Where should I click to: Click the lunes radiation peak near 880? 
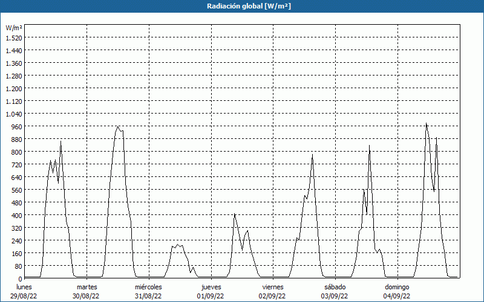[x=61, y=141]
